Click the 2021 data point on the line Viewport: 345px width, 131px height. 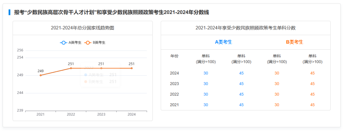41,75
